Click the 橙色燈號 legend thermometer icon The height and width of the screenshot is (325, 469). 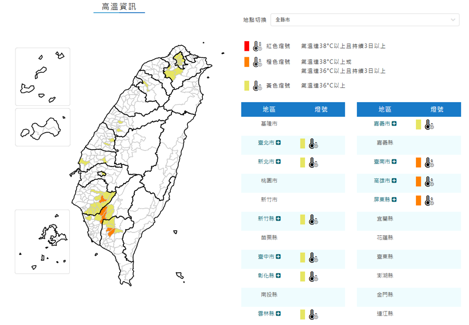click(257, 62)
